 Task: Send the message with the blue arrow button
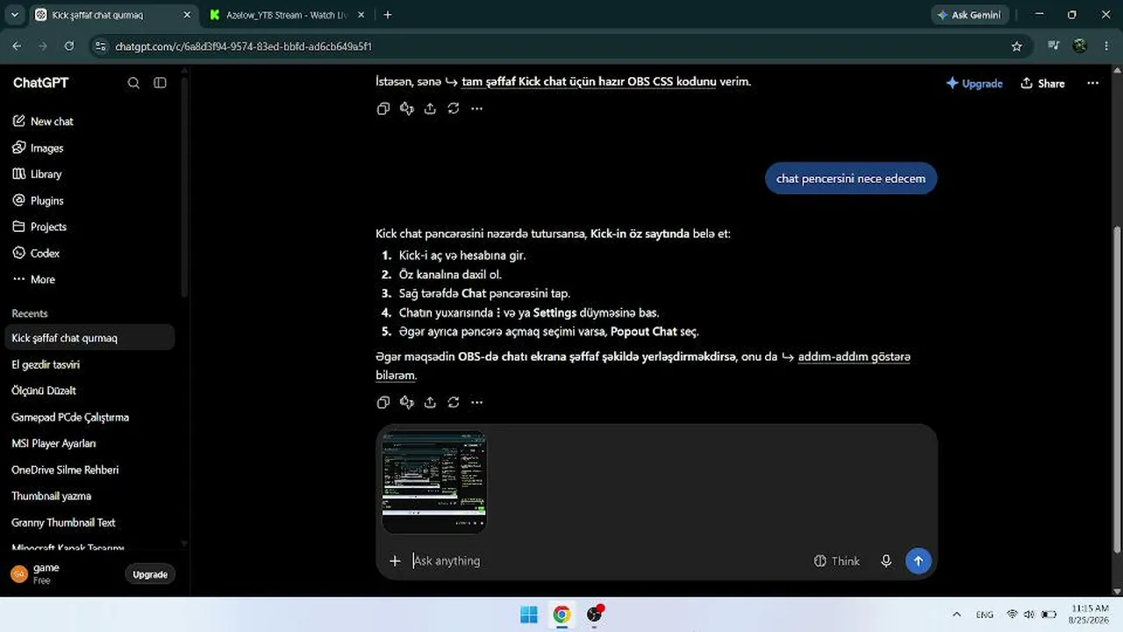pos(919,561)
